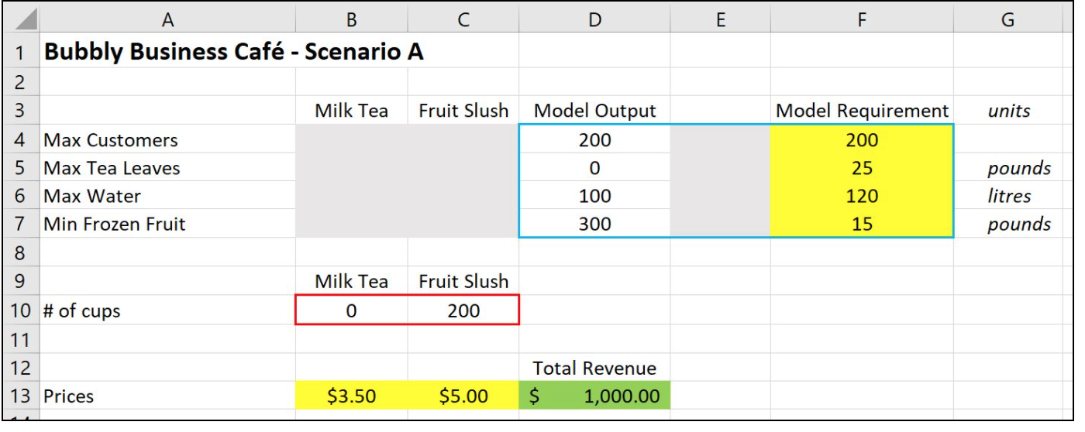The height and width of the screenshot is (432, 1085).
Task: Click the Model Output header cell
Action: point(594,111)
